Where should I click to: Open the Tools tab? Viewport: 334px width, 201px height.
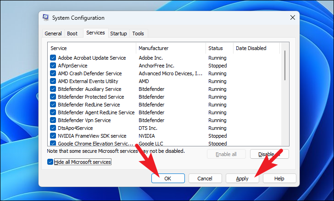pos(138,33)
